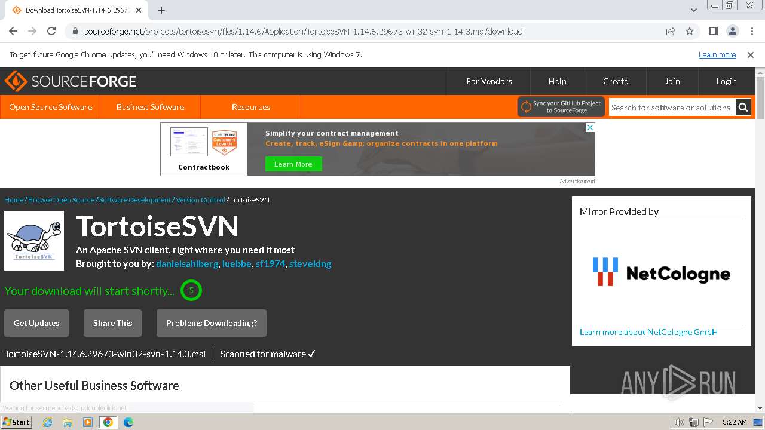Open steveking profile link

[310, 263]
